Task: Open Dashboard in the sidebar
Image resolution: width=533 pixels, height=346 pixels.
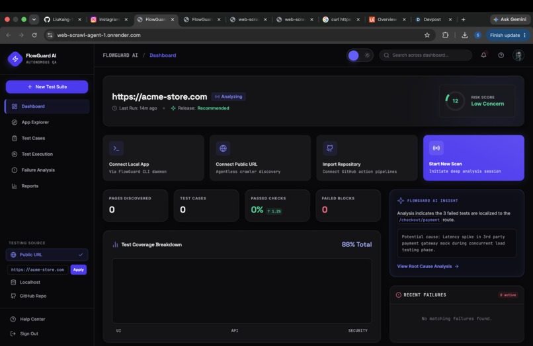Action: tap(47, 106)
